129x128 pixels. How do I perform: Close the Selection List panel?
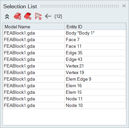(x=124, y=6)
